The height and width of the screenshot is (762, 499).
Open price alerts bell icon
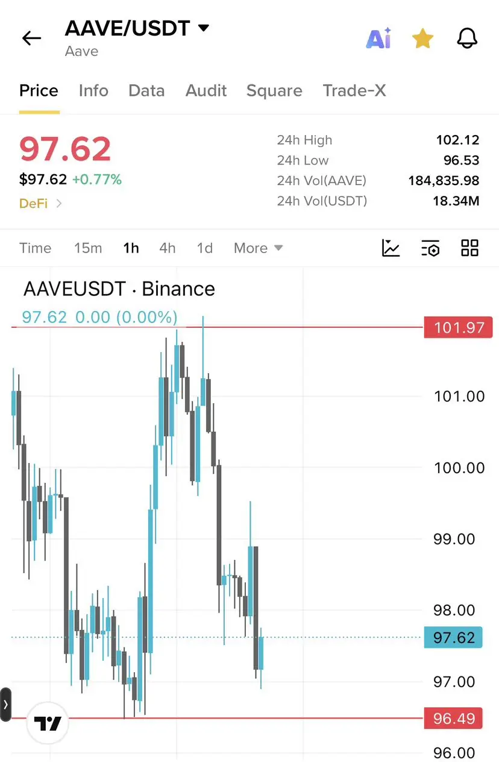467,39
